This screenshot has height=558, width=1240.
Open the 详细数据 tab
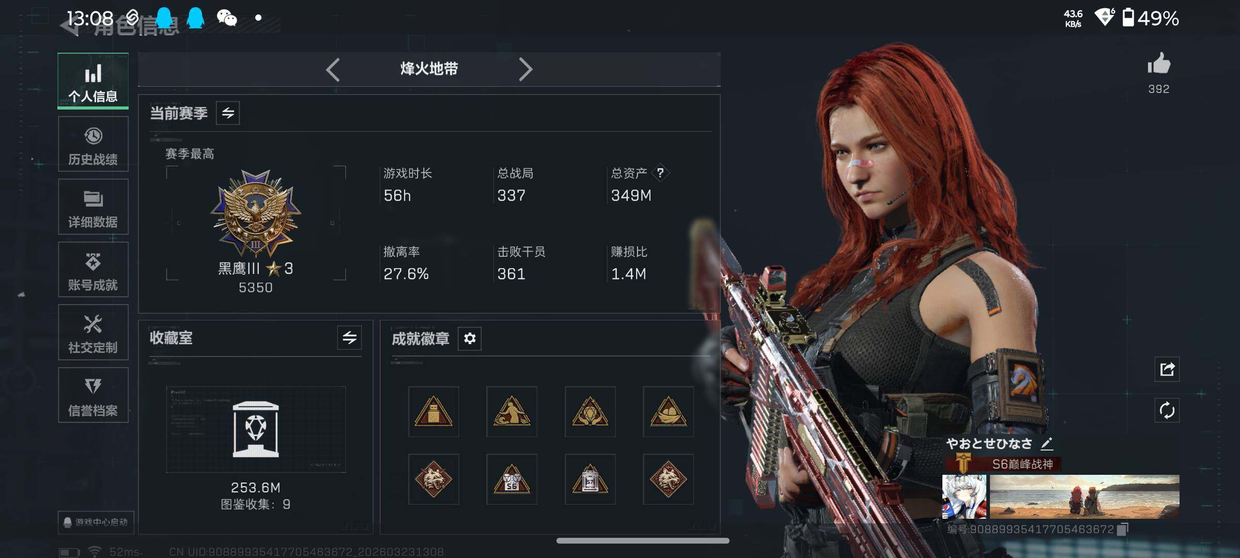point(93,207)
